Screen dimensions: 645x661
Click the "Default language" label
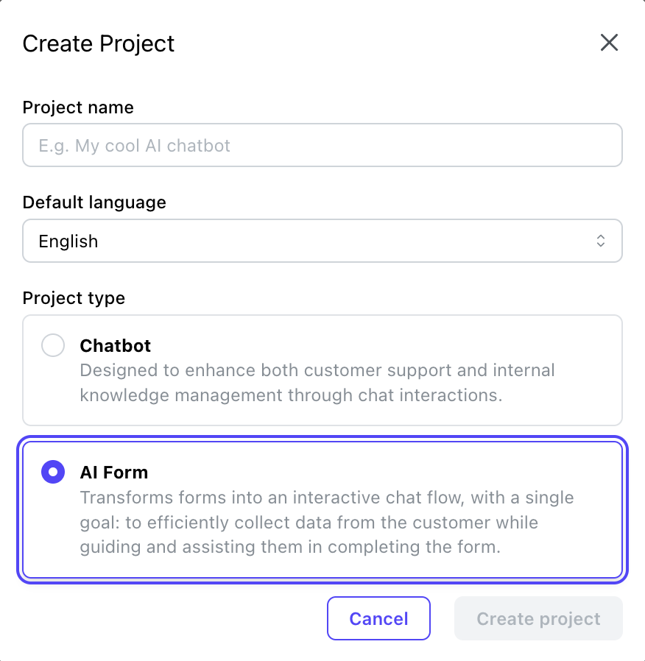pos(94,202)
